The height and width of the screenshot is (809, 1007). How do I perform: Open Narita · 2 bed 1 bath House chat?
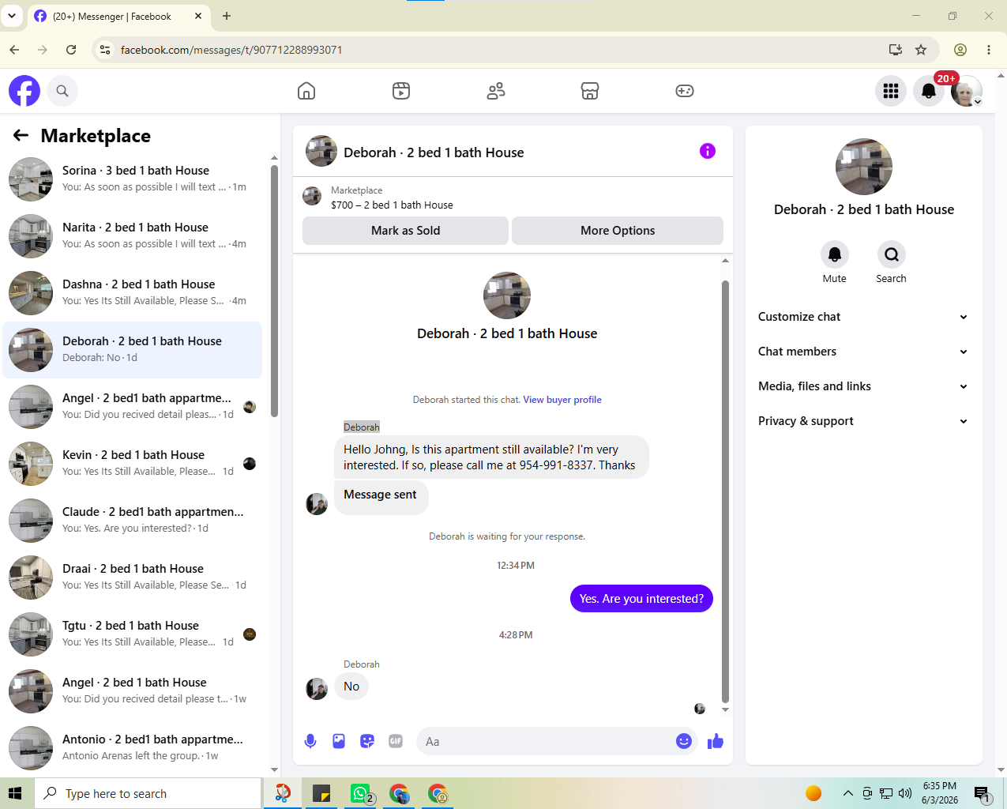(133, 236)
